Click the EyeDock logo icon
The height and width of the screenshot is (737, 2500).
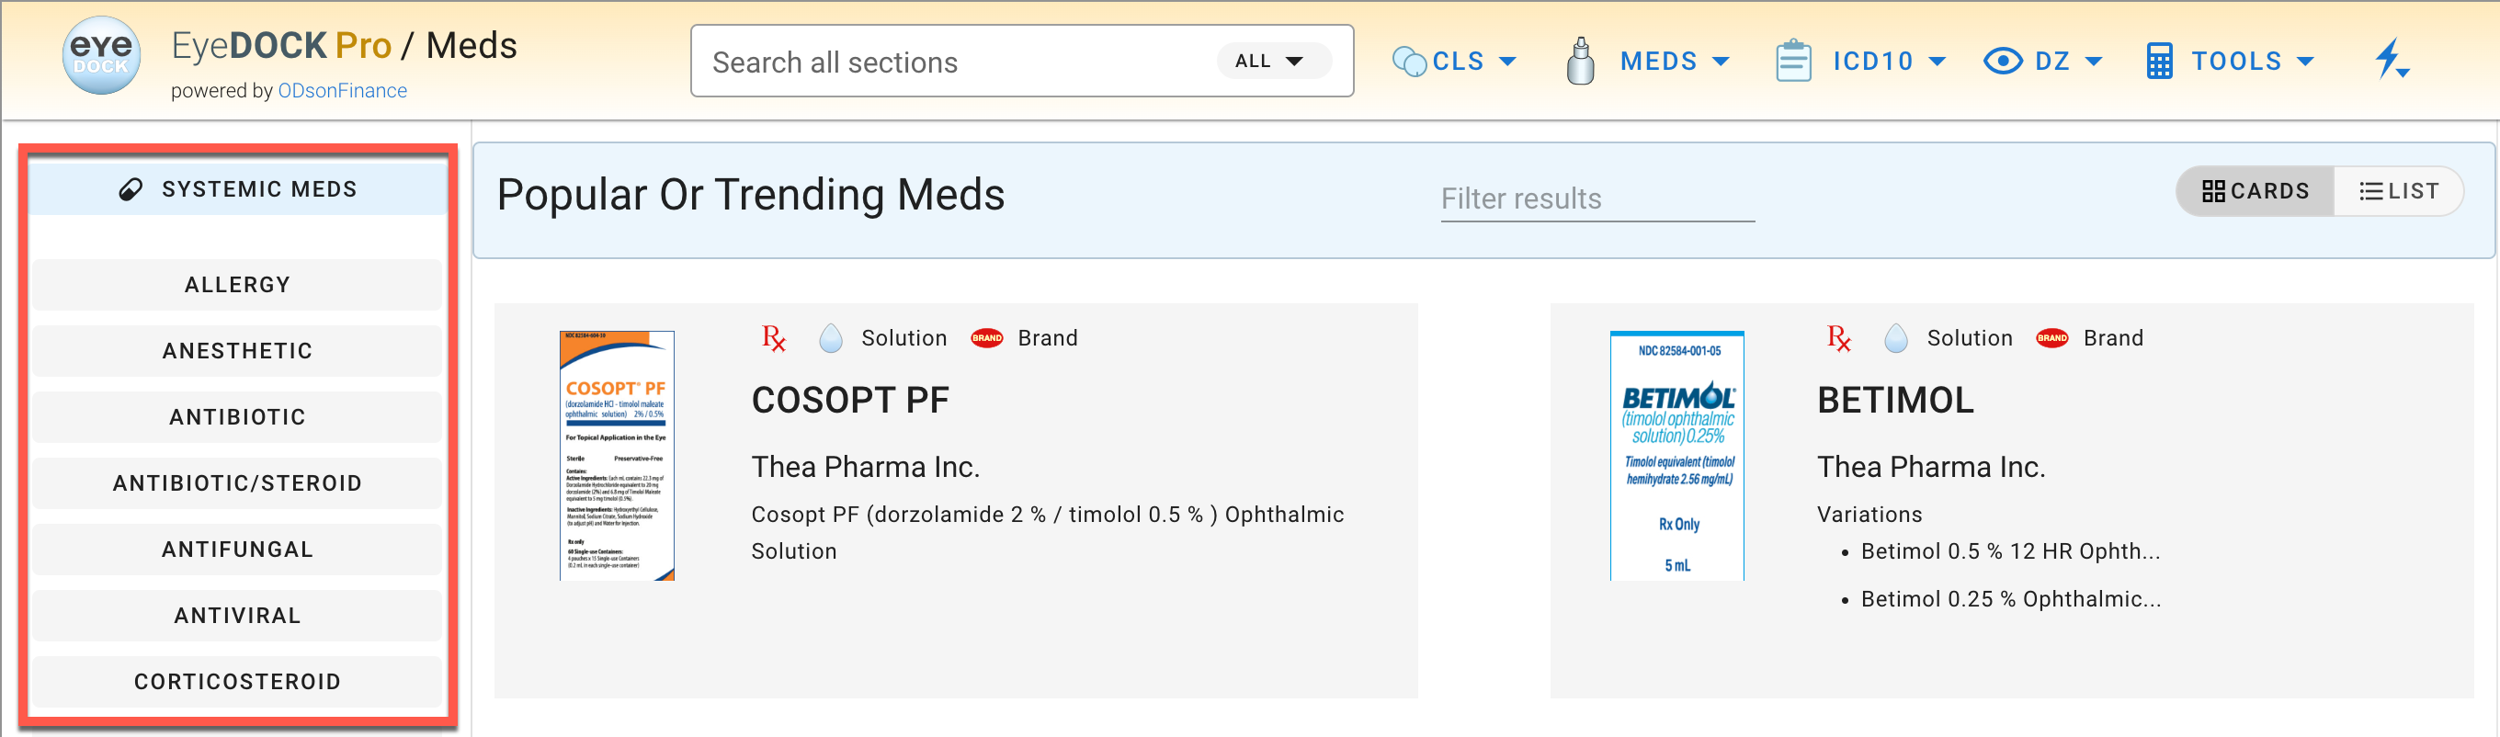tap(101, 57)
